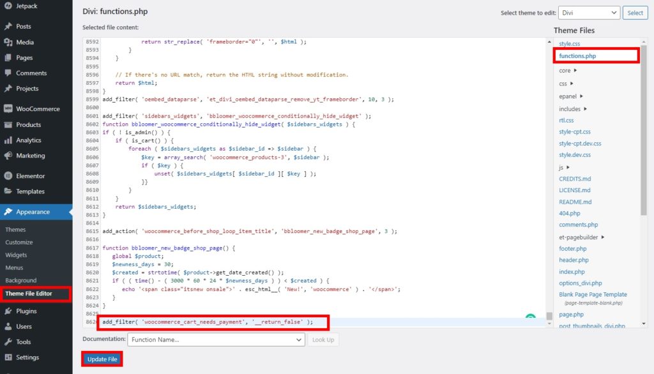Open header.php theme file

coord(574,260)
